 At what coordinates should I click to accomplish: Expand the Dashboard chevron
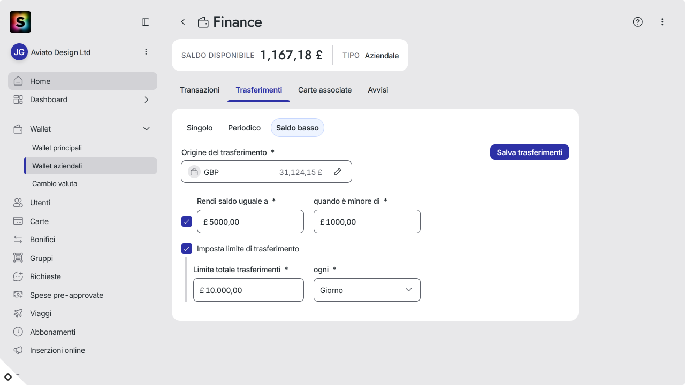point(147,99)
